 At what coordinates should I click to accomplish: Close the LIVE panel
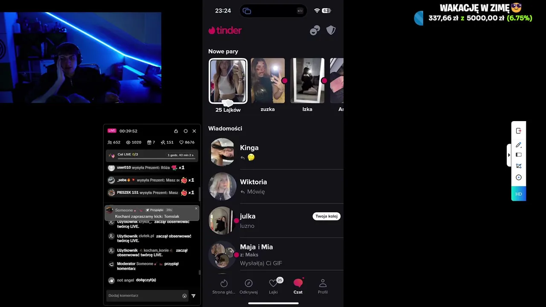tap(194, 131)
